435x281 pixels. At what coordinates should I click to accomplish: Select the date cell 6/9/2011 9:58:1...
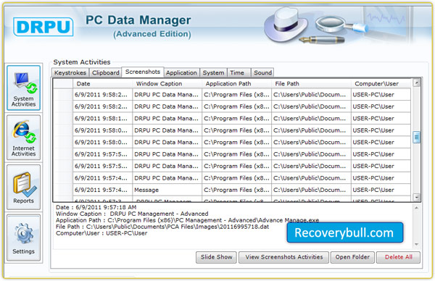102,119
